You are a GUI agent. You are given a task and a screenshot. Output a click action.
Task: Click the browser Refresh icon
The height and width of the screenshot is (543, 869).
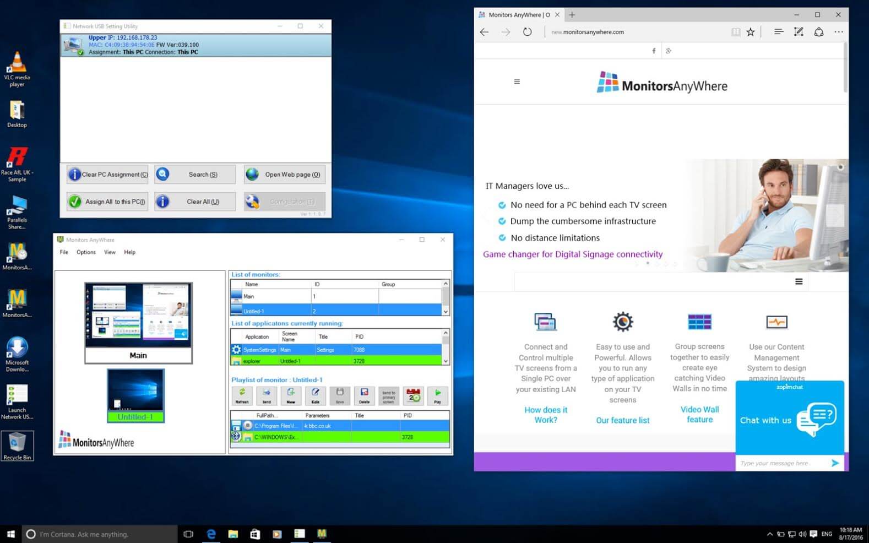pos(527,32)
